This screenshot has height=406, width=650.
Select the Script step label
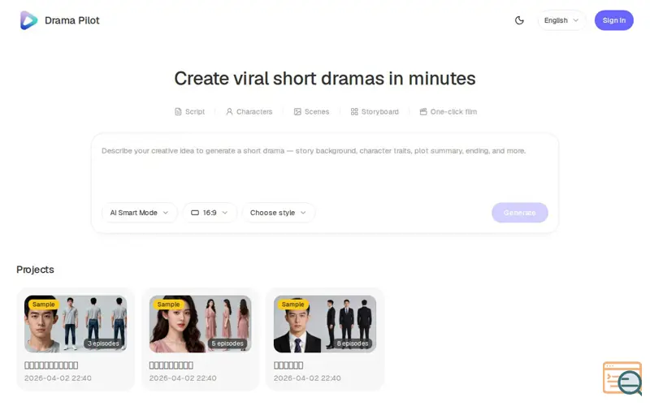[x=195, y=112]
